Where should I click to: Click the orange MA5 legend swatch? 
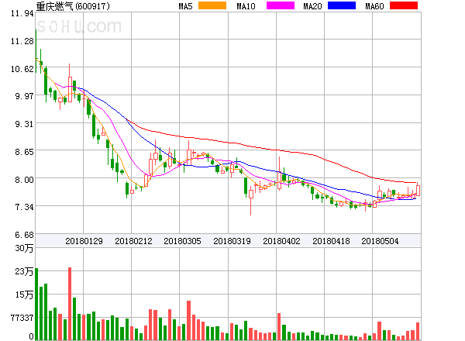(x=212, y=5)
